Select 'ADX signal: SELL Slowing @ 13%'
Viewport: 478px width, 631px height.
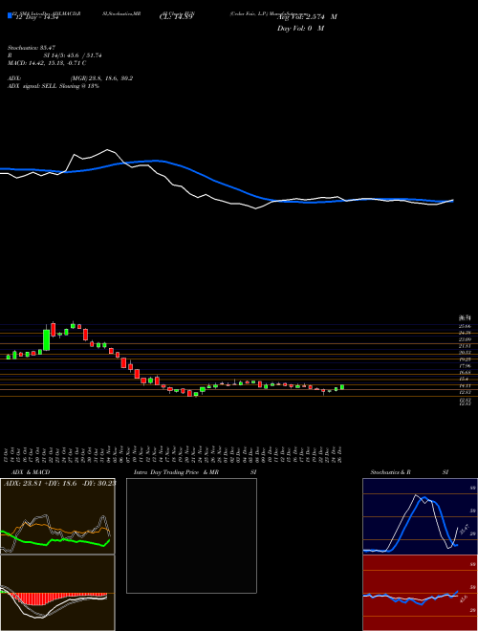click(x=54, y=86)
